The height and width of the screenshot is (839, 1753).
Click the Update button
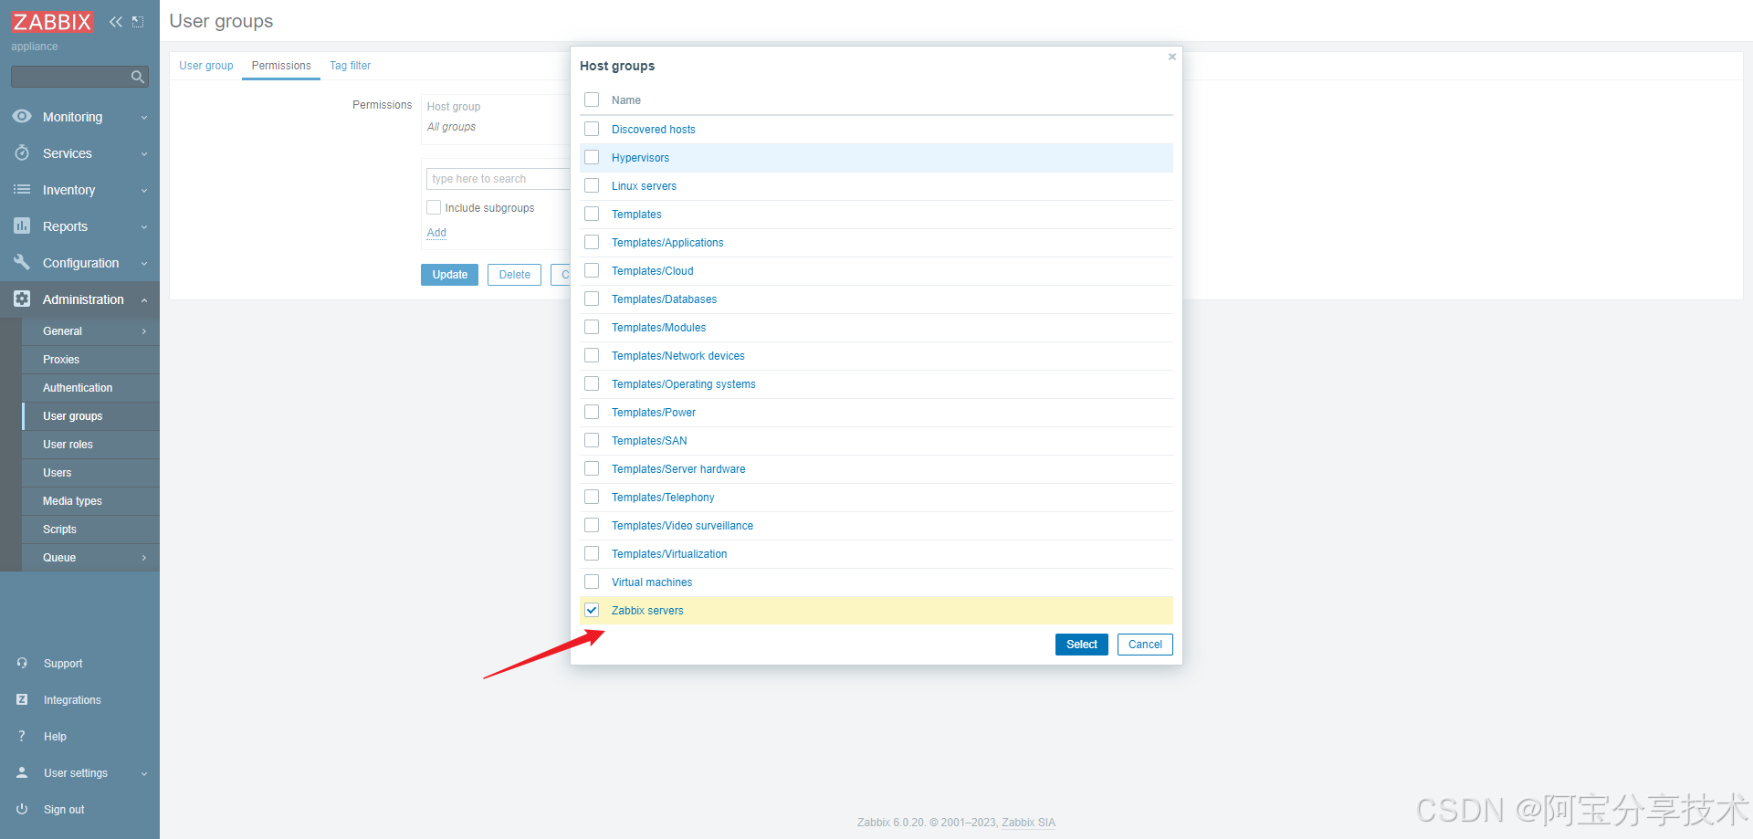(449, 275)
